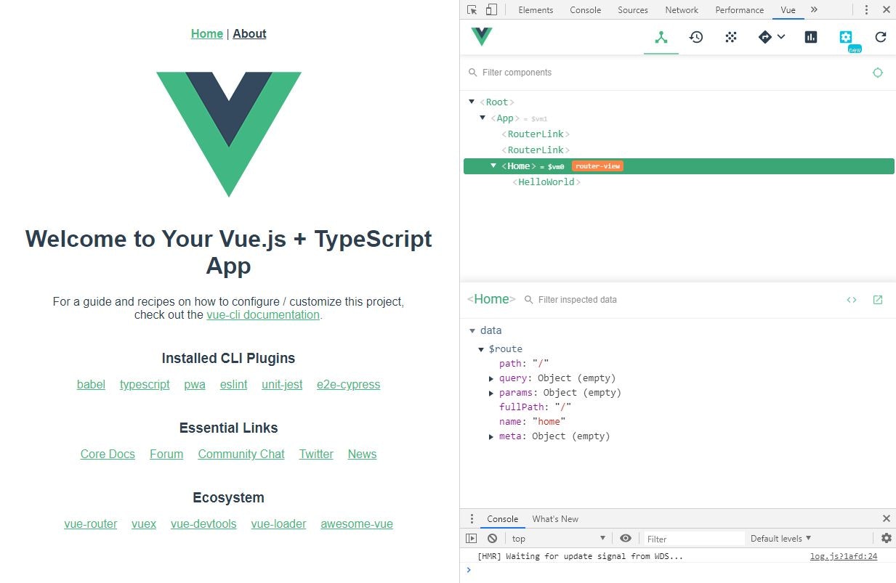
Task: Open the Core Docs link
Action: pyautogui.click(x=108, y=454)
